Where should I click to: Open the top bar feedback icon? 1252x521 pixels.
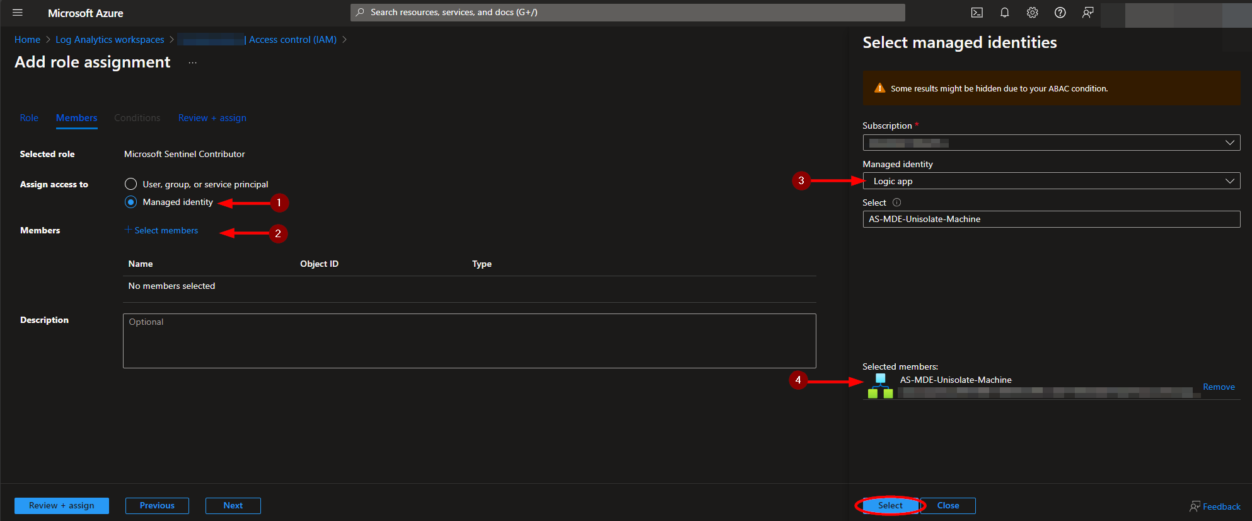(x=1088, y=13)
